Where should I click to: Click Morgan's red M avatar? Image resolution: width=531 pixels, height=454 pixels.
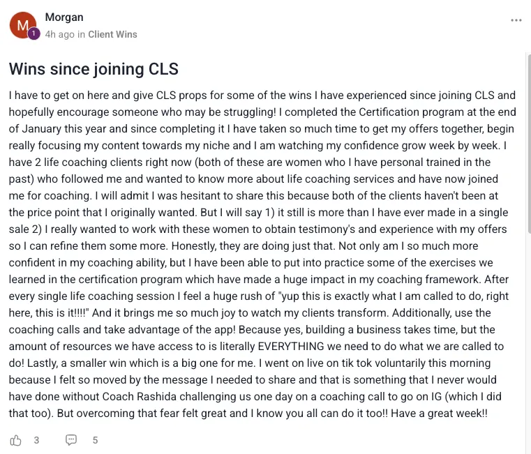[22, 25]
